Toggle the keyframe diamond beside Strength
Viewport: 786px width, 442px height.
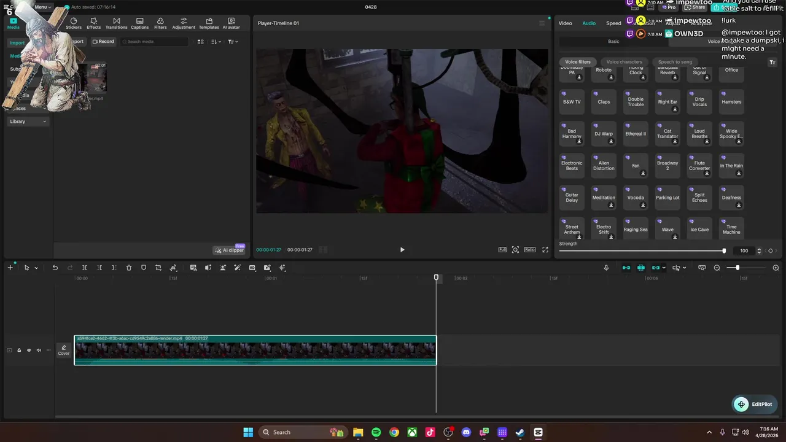tap(771, 250)
